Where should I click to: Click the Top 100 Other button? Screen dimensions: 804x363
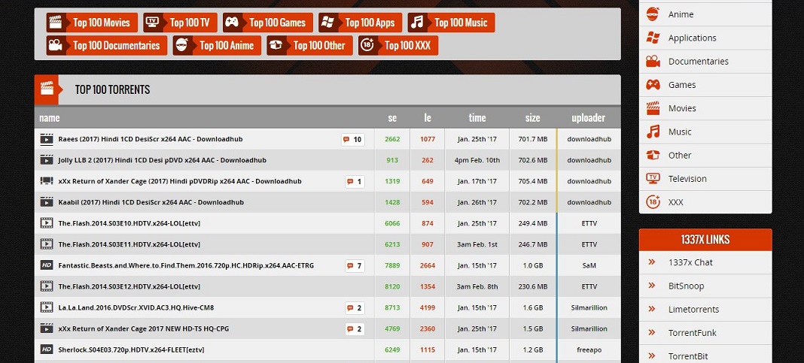pyautogui.click(x=309, y=46)
